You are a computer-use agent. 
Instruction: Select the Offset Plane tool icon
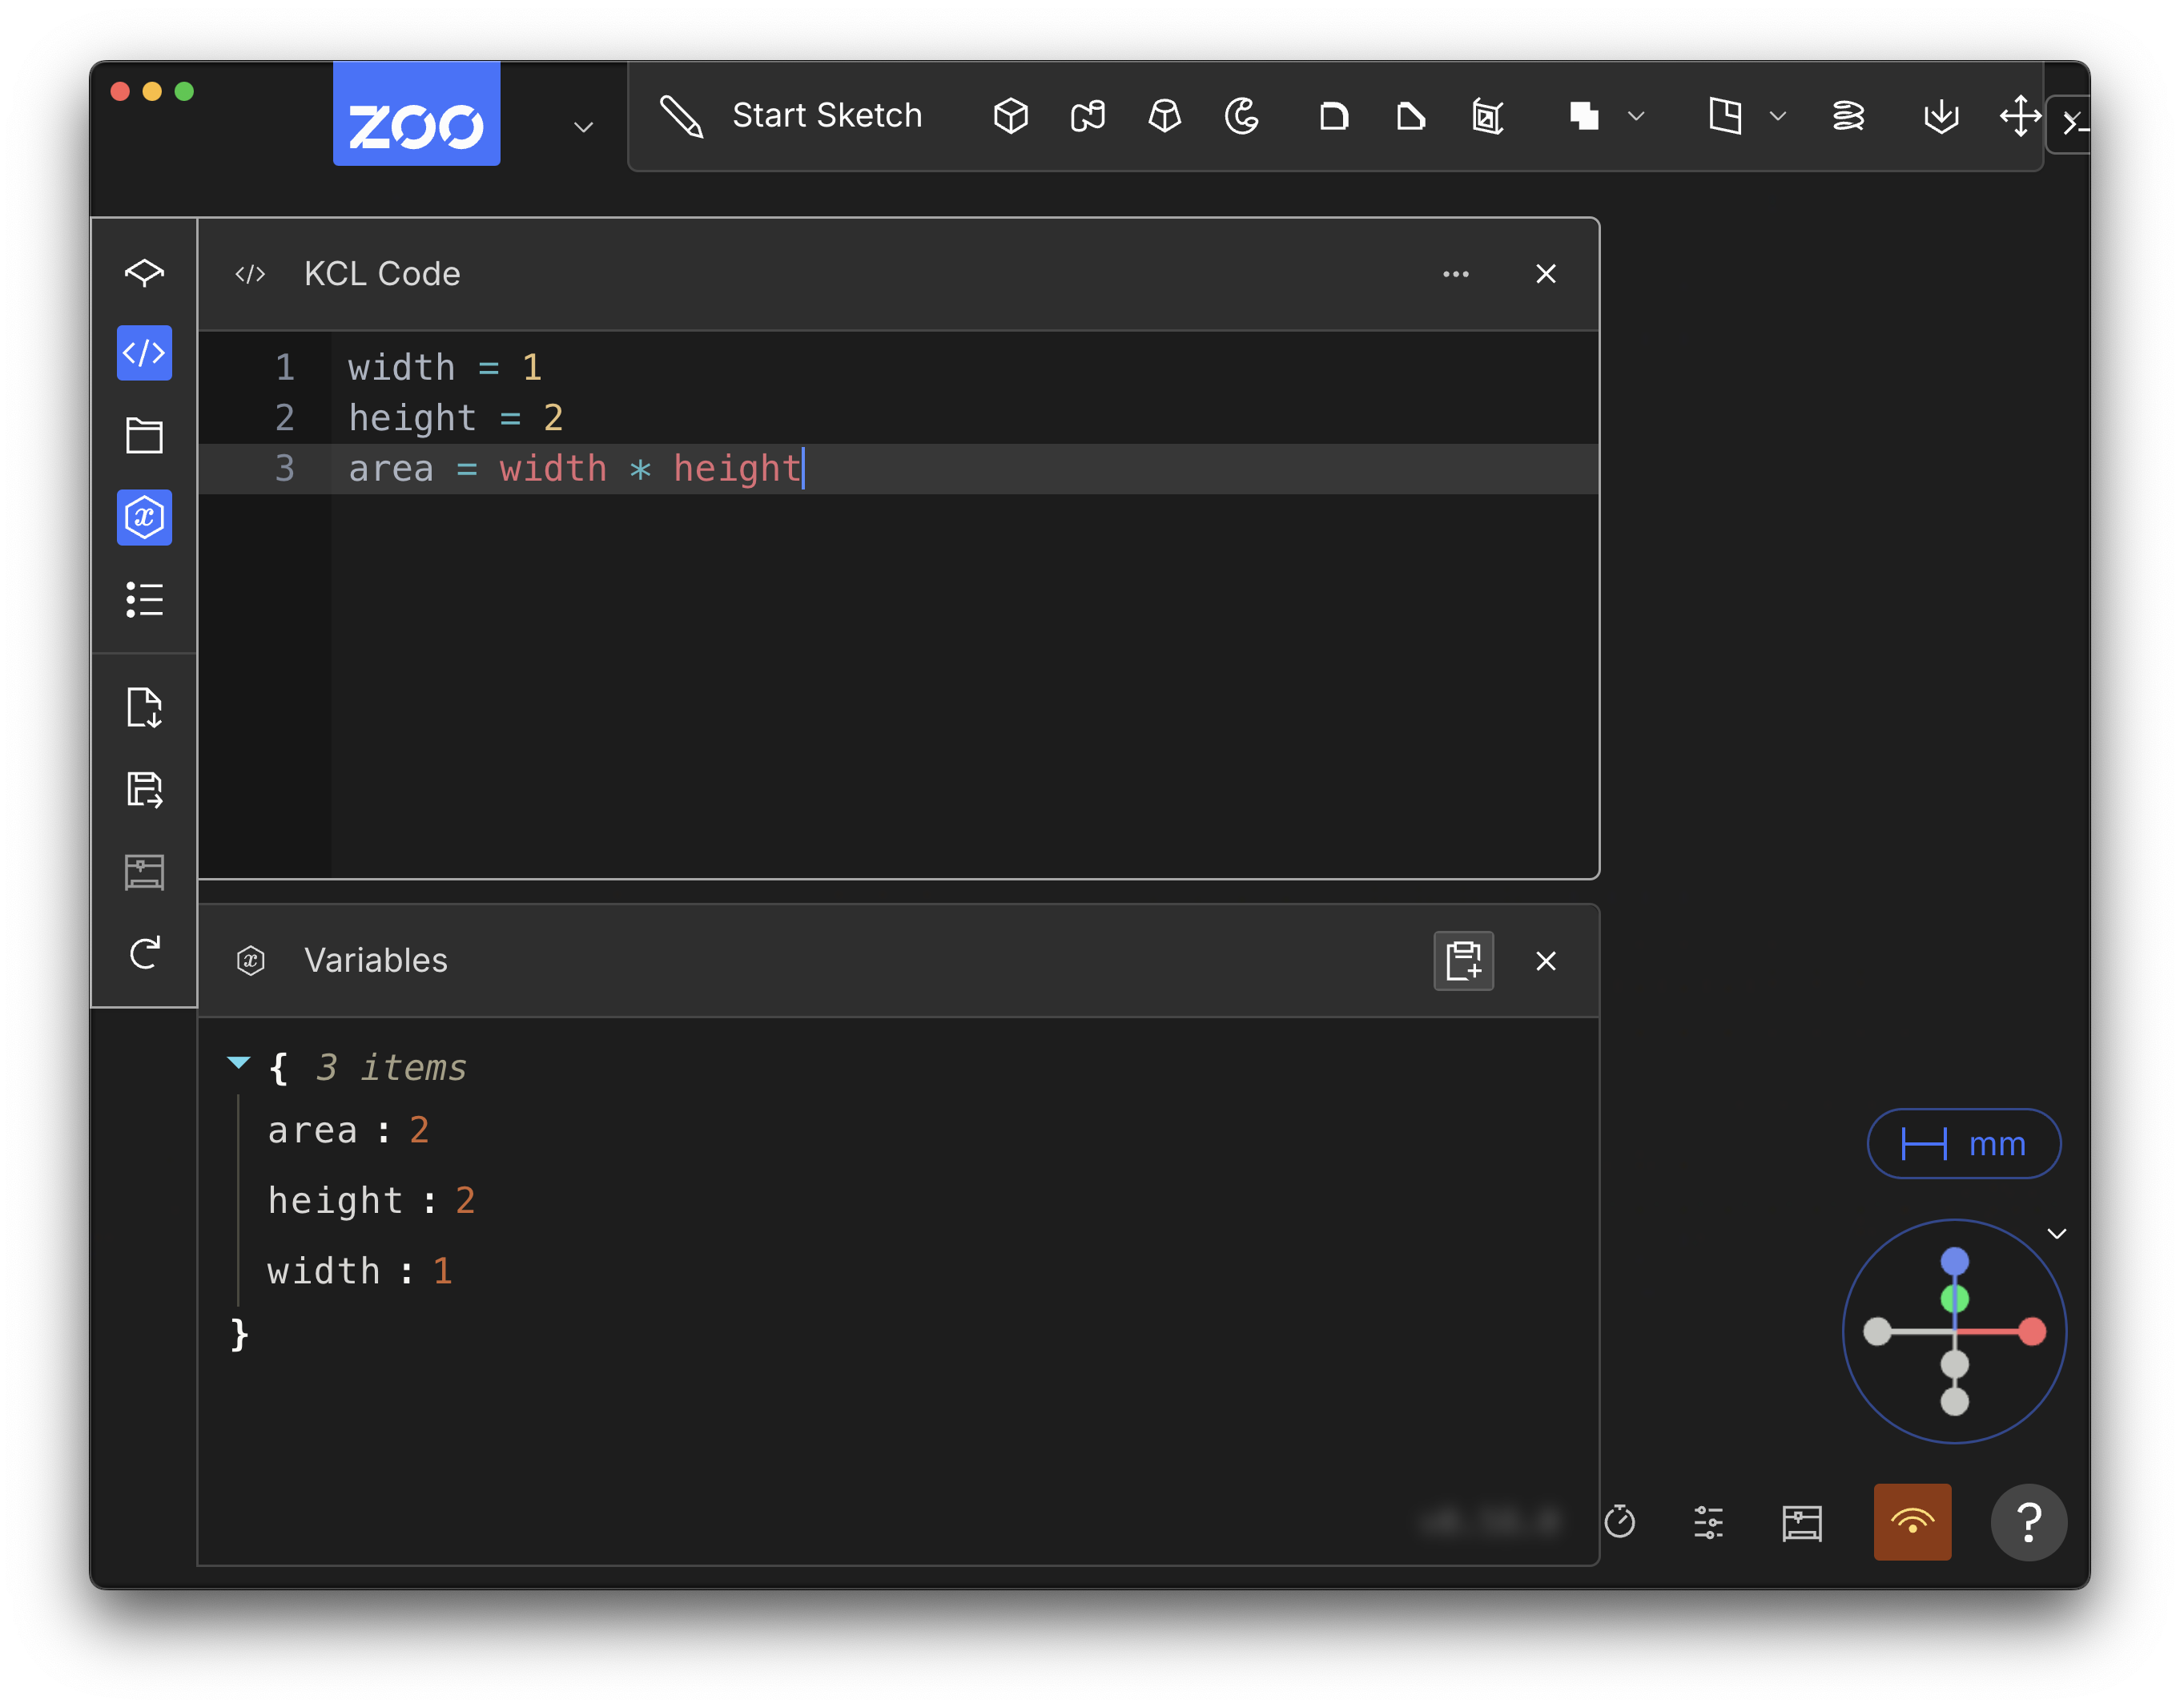click(x=1725, y=116)
